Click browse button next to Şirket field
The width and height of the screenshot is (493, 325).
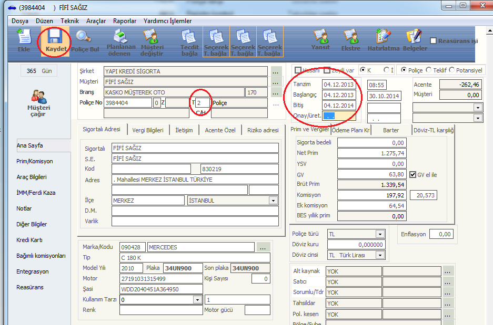(x=277, y=71)
